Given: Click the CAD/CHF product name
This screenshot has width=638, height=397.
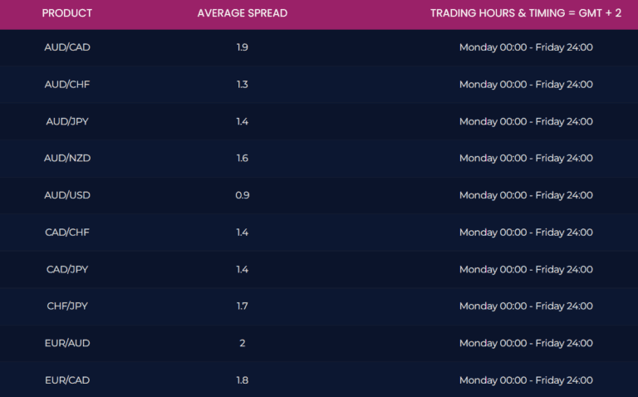Looking at the screenshot, I should [67, 233].
